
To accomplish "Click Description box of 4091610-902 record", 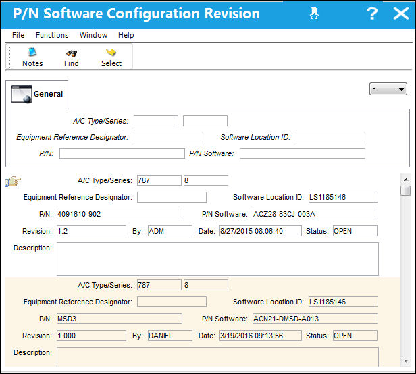I will click(x=217, y=259).
